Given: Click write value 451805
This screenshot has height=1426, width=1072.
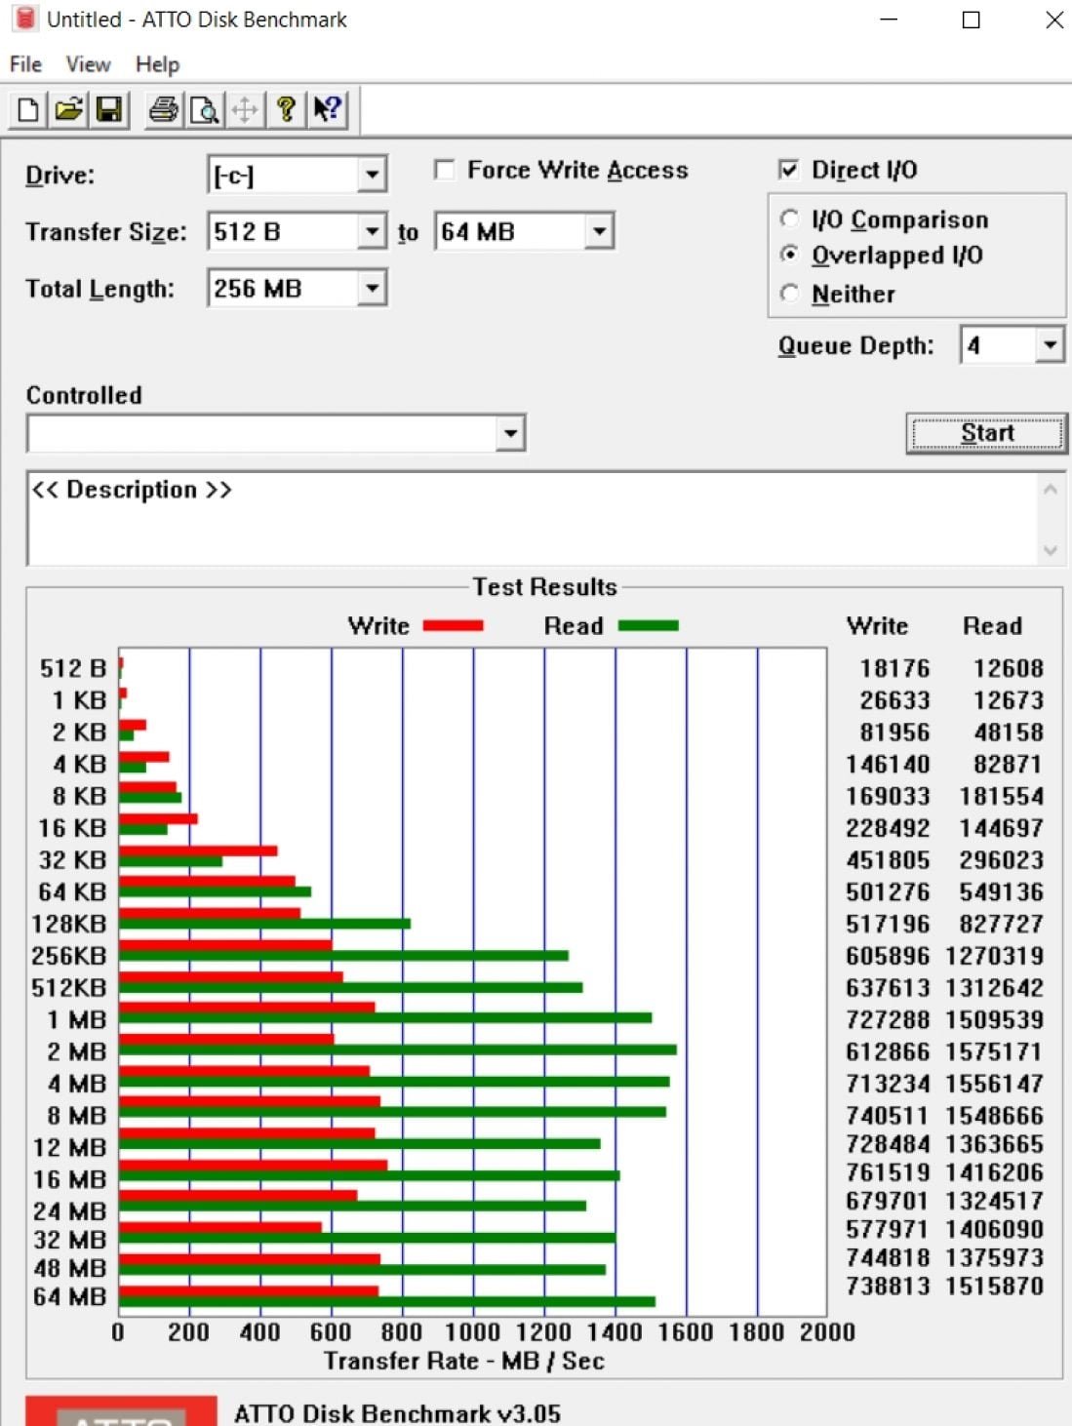Looking at the screenshot, I should point(888,860).
